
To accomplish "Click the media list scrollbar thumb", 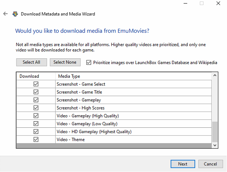I will [x=215, y=132].
